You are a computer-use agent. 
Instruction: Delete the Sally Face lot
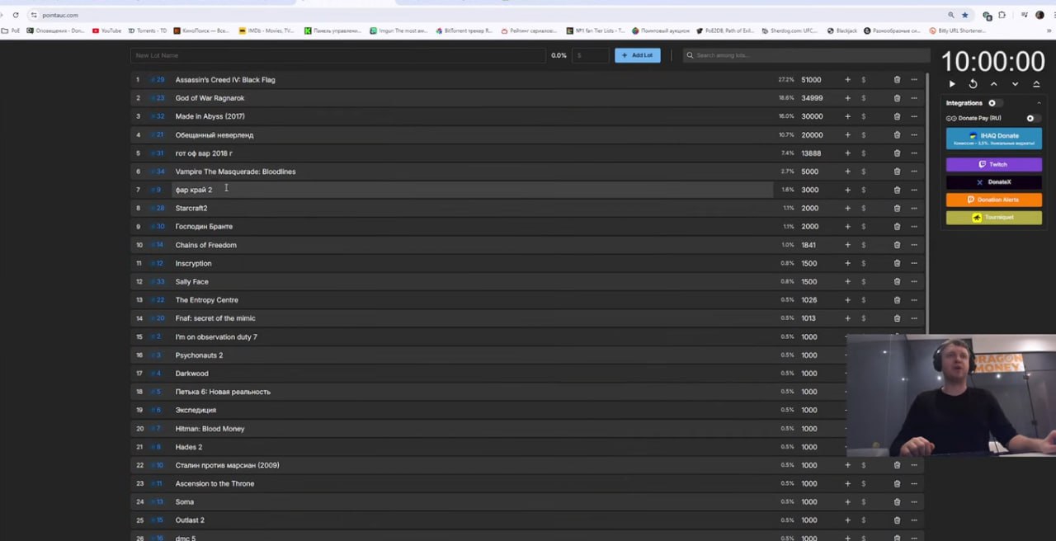(897, 281)
